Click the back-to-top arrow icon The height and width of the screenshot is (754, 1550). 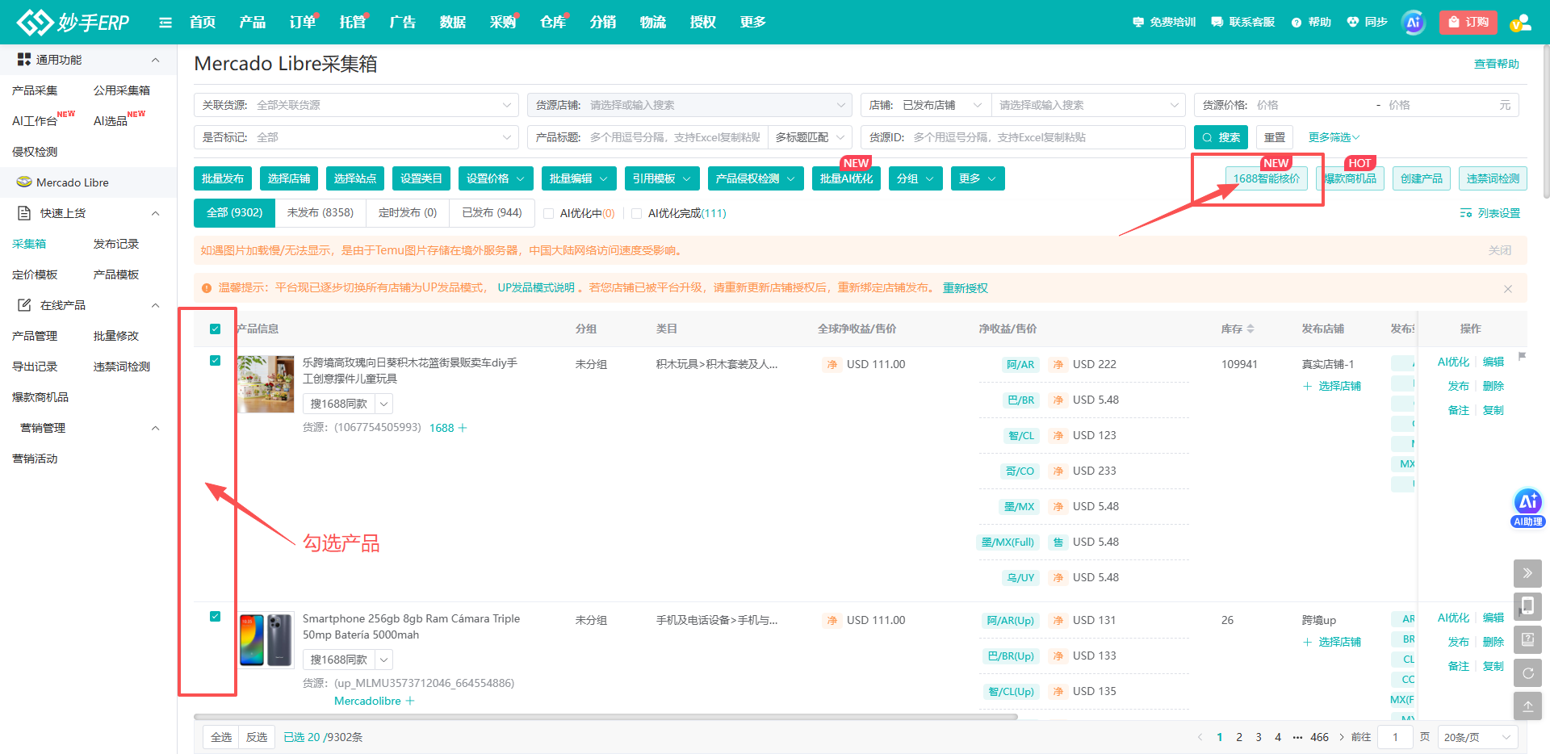pyautogui.click(x=1527, y=706)
